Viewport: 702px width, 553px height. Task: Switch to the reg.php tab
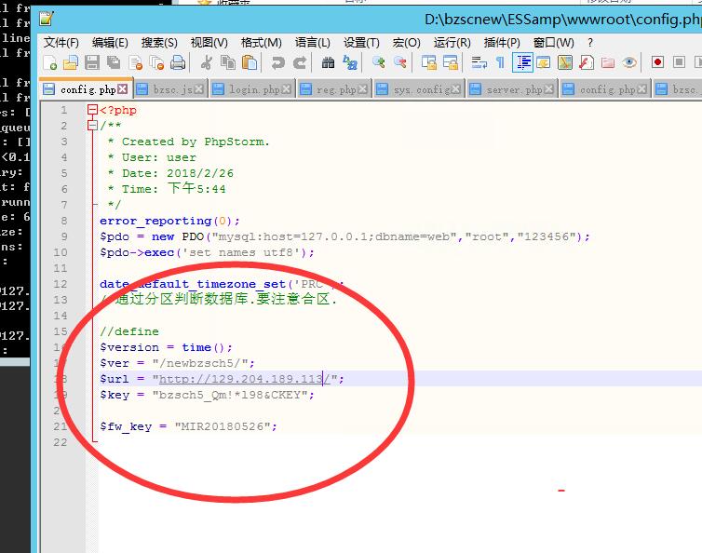click(x=333, y=89)
